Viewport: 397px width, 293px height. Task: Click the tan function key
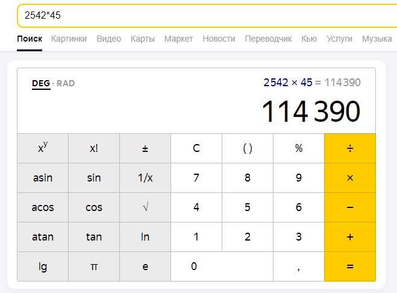[x=94, y=237]
